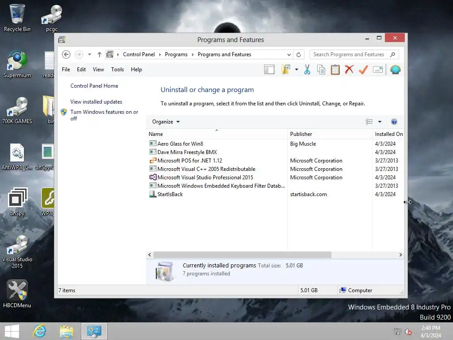Open the Edit menu
Screen dimensions: 453x340
click(81, 70)
